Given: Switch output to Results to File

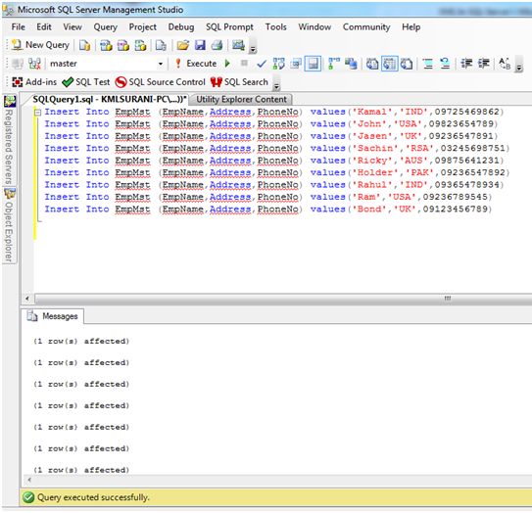Looking at the screenshot, I should pos(407,64).
